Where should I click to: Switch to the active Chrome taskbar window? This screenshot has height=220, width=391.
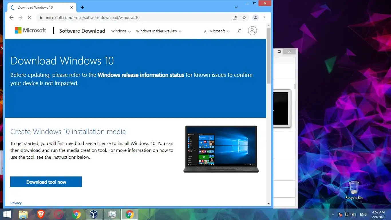tap(130, 214)
